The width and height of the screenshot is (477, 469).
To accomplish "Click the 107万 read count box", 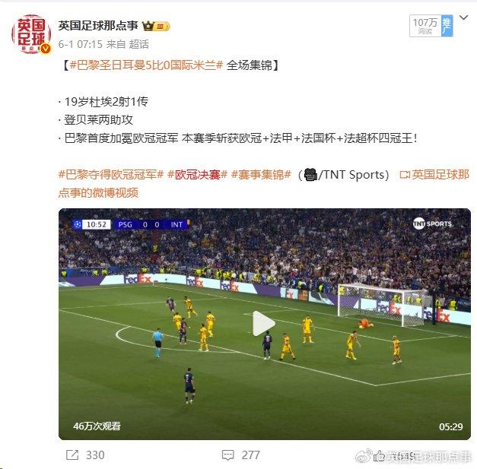I will point(425,26).
